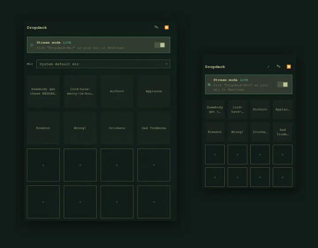
Task: Trigger the Airhorn pad in the large panel
Action: tap(117, 92)
